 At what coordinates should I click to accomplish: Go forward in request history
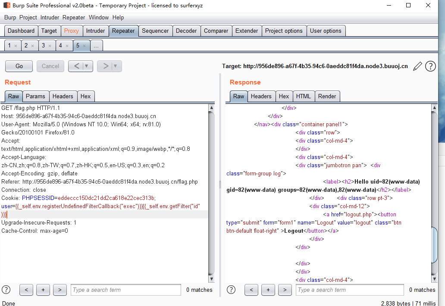click(x=106, y=66)
